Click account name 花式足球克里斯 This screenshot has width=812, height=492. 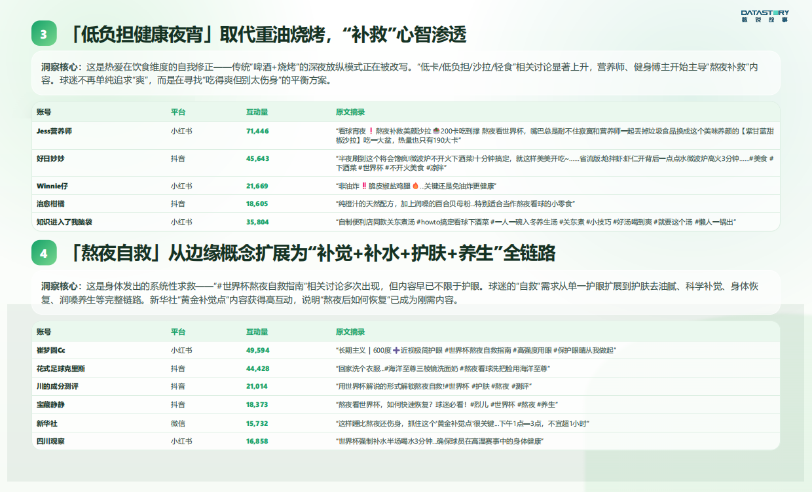point(61,369)
